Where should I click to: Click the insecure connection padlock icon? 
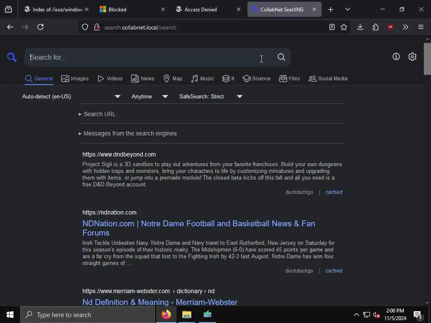point(96,27)
